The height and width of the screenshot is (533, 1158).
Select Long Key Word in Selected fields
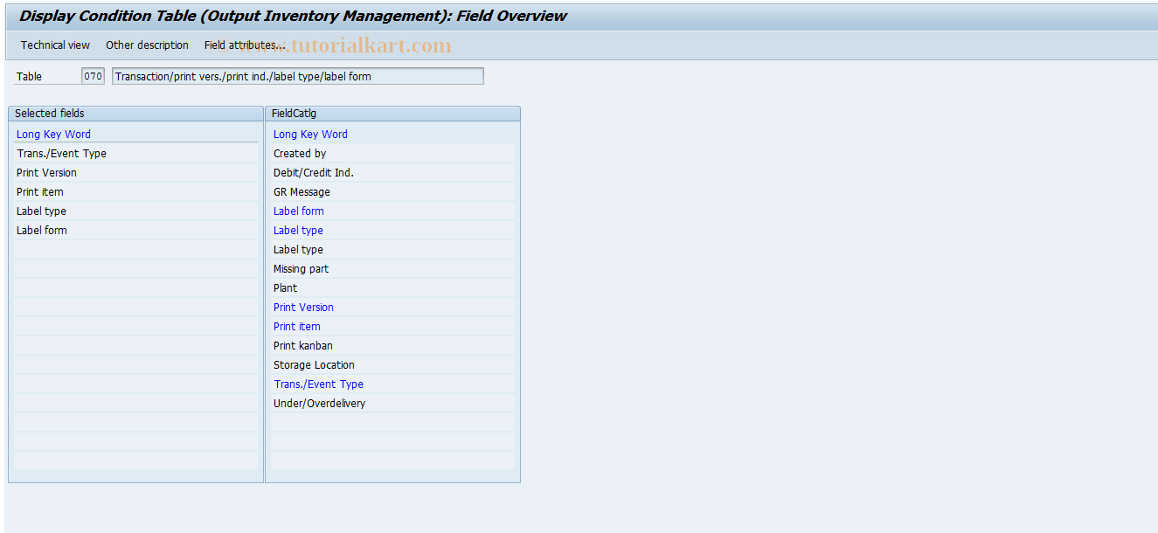point(53,134)
